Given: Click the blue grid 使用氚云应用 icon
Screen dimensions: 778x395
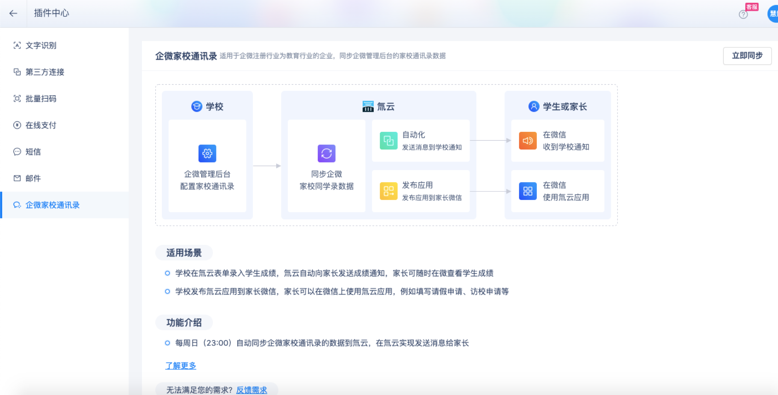Looking at the screenshot, I should [528, 191].
